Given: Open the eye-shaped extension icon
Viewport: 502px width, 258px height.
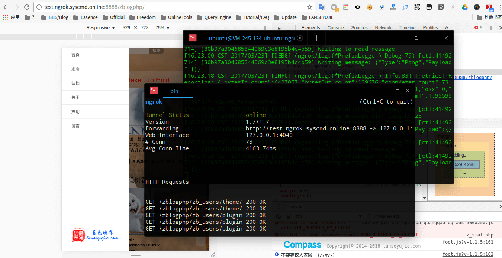Looking at the screenshot, I should [x=358, y=7].
